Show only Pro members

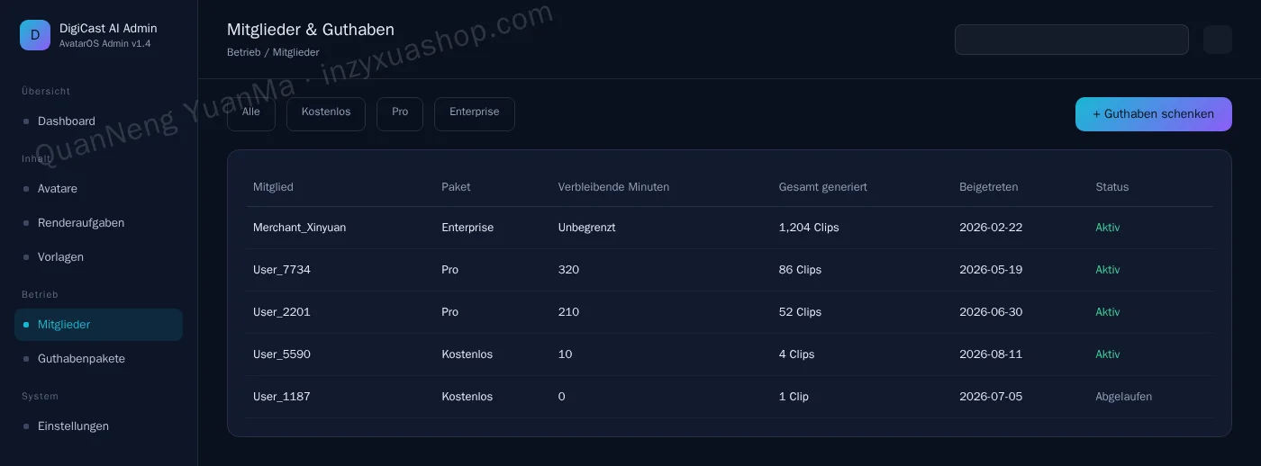(x=400, y=113)
